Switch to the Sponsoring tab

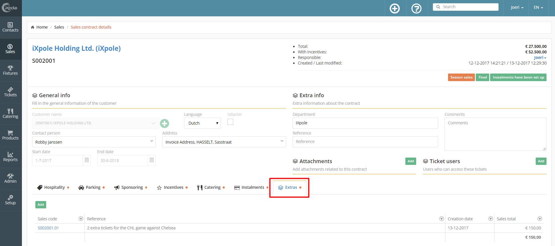(x=131, y=187)
